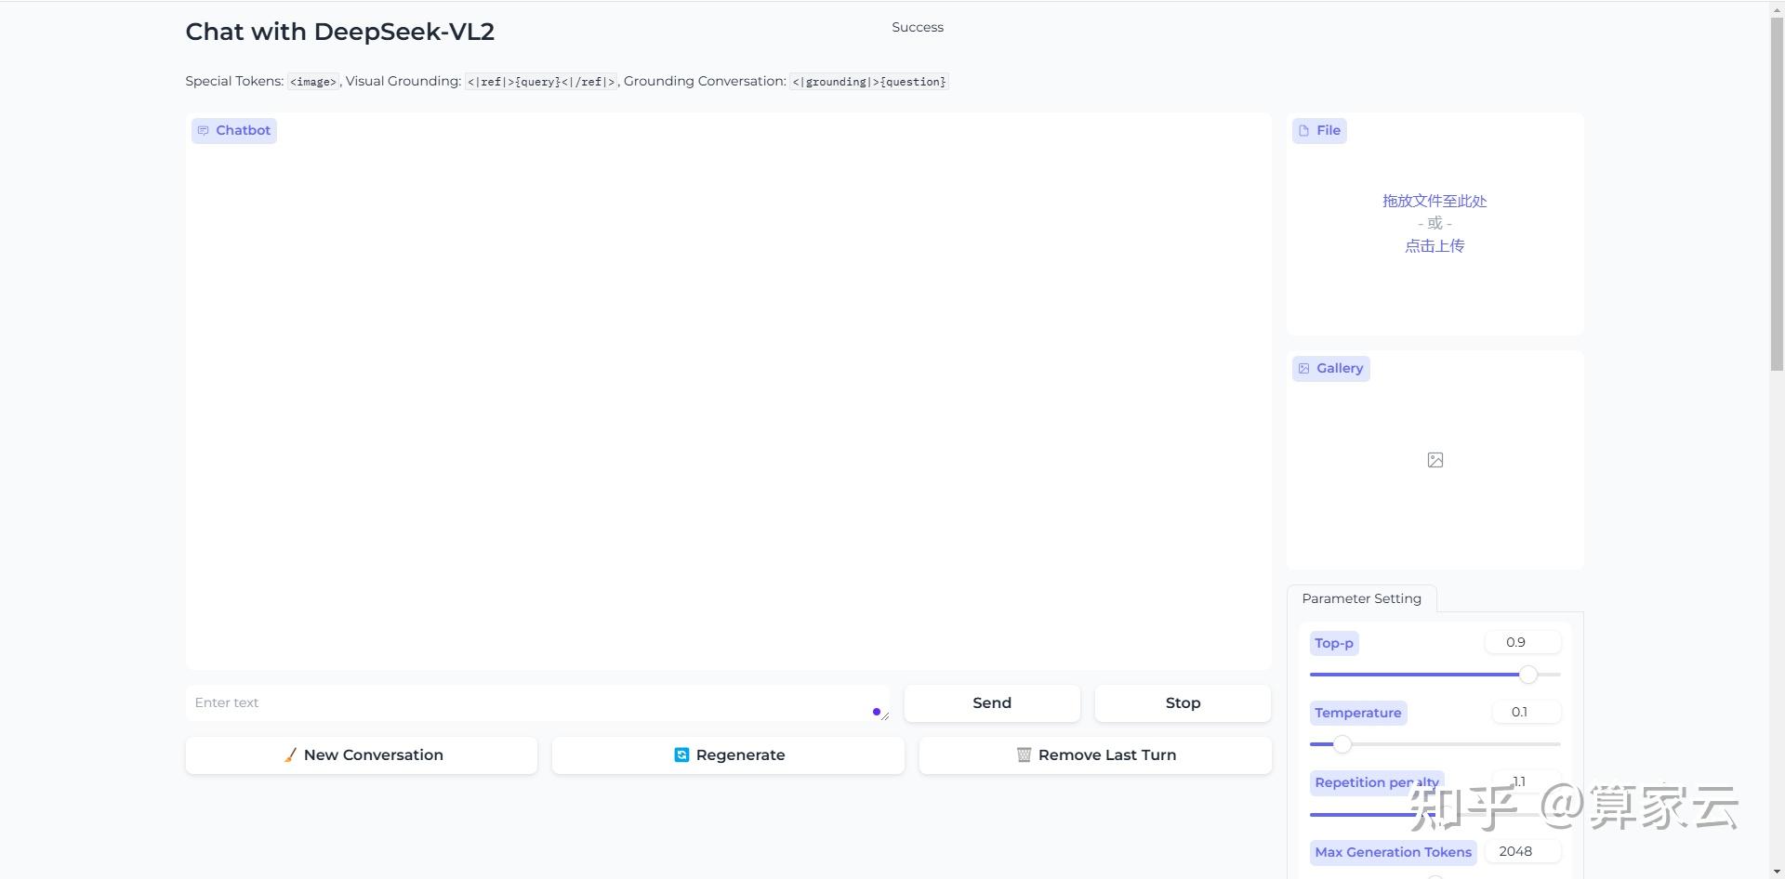Click the trash icon on Remove Last Turn
The image size is (1785, 879).
(x=1025, y=754)
